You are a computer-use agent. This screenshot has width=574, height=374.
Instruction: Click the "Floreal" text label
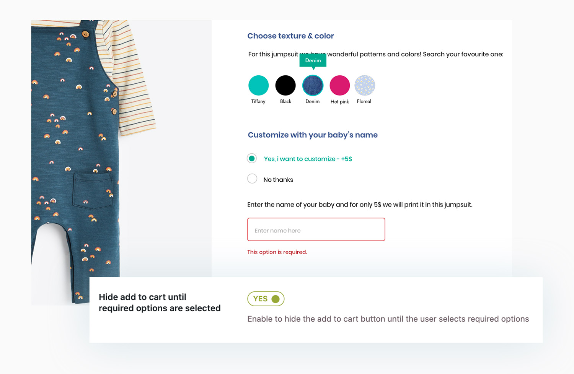click(x=364, y=101)
